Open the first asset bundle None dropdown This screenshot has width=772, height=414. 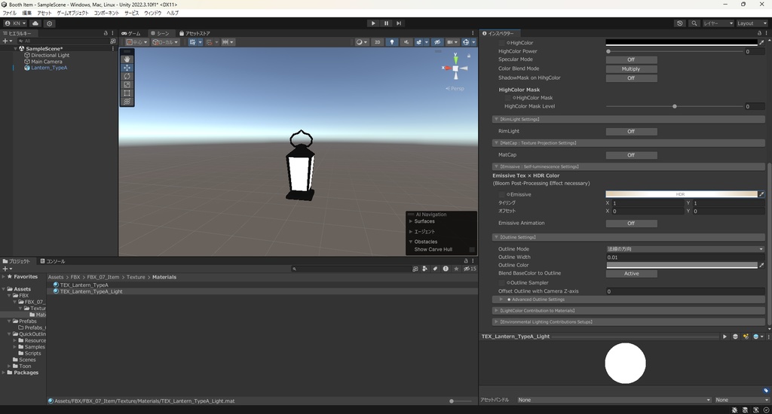[614, 400]
